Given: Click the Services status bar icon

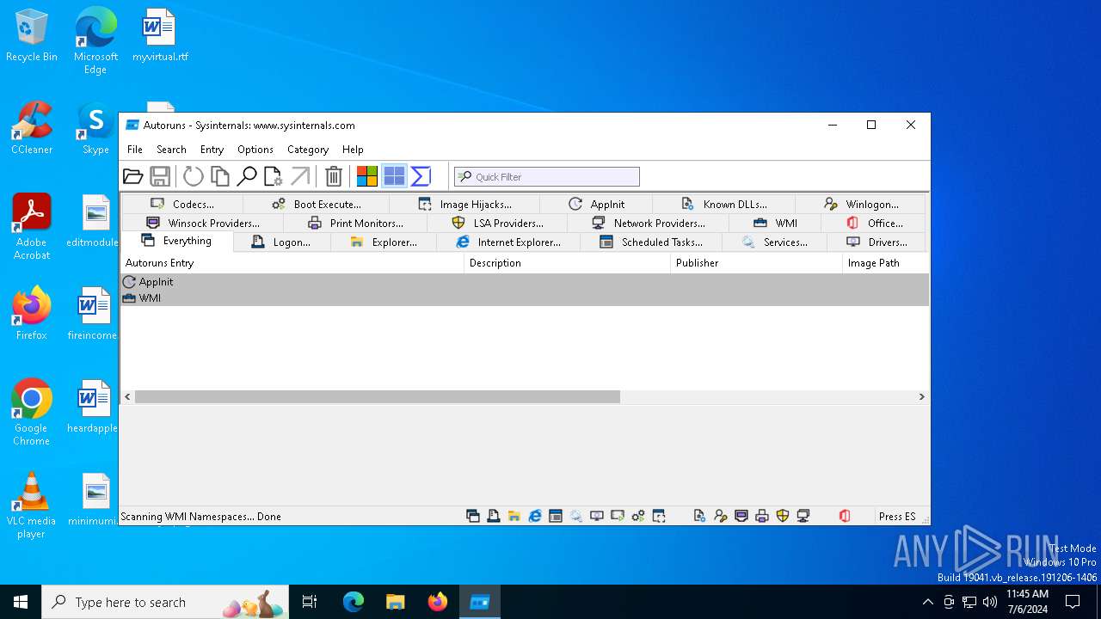Looking at the screenshot, I should tap(576, 516).
